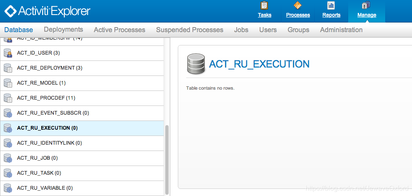Click database icon beside ACT_ID_USER
Viewport: 412px width, 196px height.
point(8,53)
